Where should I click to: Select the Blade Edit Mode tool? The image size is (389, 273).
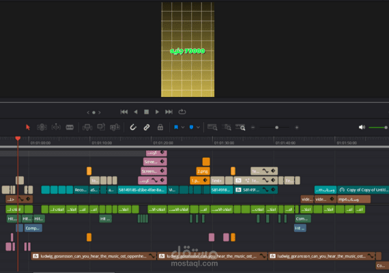tap(70, 128)
